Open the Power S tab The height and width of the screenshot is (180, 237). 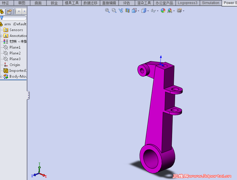(x=229, y=3)
